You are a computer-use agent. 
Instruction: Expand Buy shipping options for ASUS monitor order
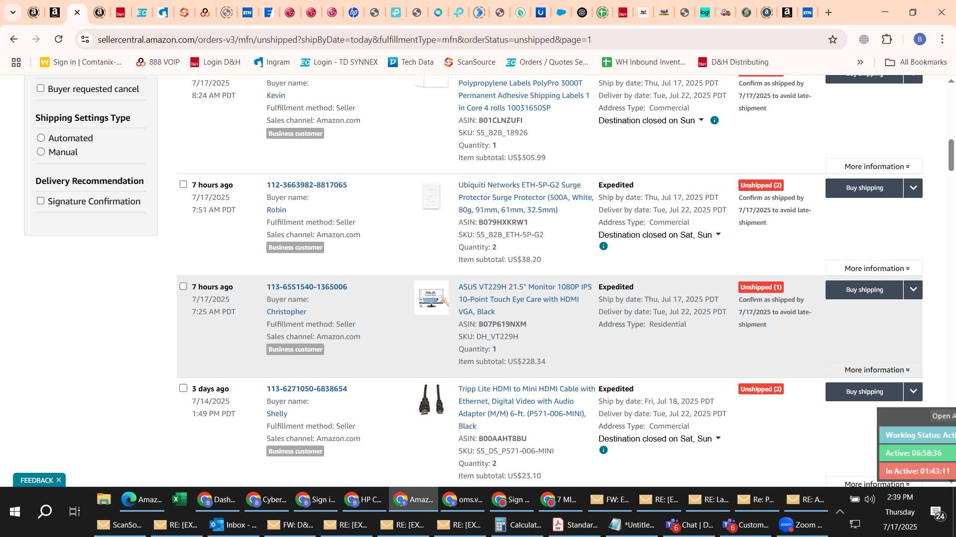pos(913,290)
